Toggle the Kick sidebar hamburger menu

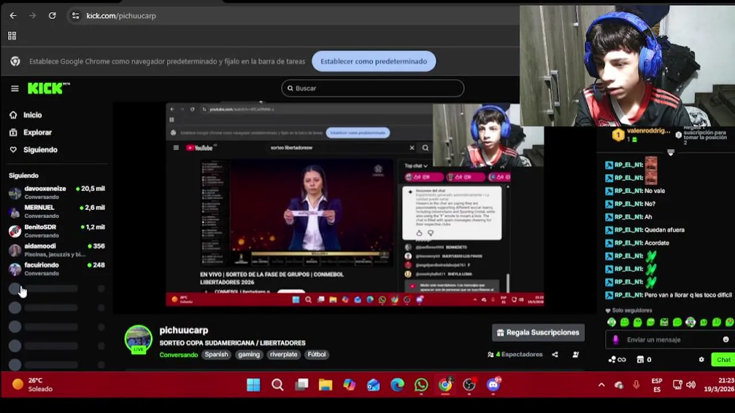(15, 88)
